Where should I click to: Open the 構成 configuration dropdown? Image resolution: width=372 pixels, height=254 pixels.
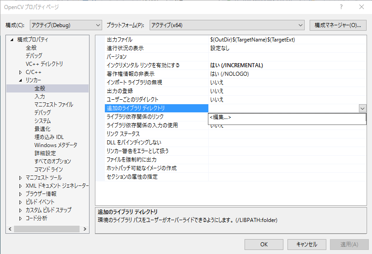(x=66, y=25)
